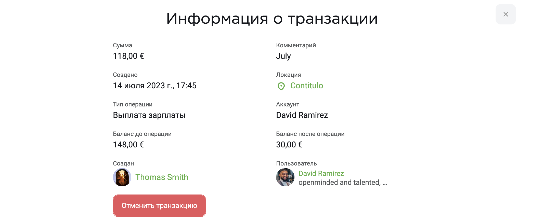Click the green location pin icon
The image size is (543, 222).
point(281,86)
